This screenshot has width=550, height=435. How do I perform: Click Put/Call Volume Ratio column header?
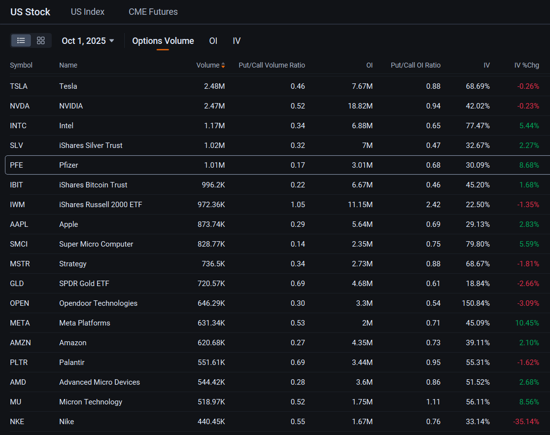coord(272,65)
